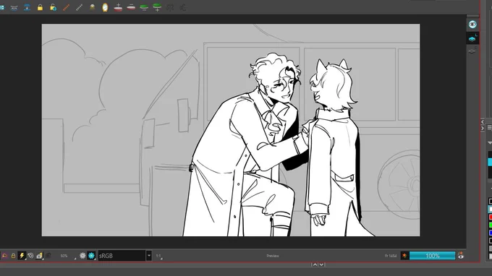Click the gold-framed mirror view icon
Screen dimensions: 492x276
(x=105, y=7)
